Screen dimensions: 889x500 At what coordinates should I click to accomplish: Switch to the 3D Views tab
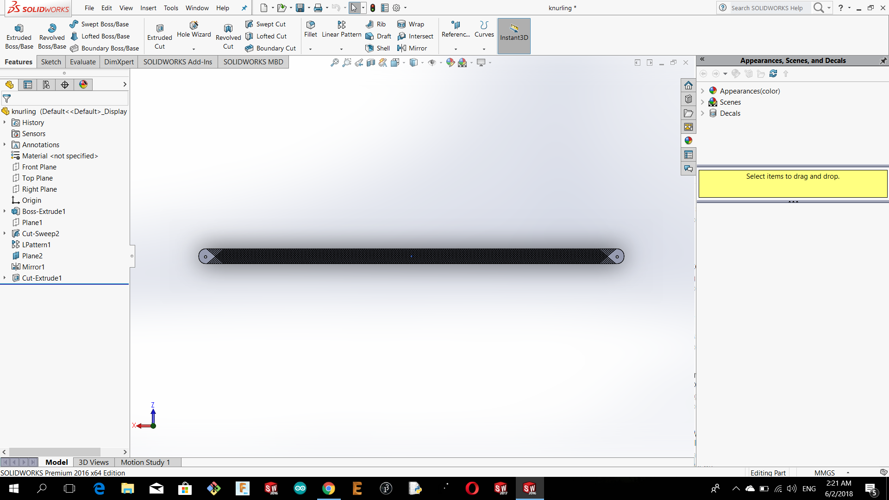click(x=94, y=462)
